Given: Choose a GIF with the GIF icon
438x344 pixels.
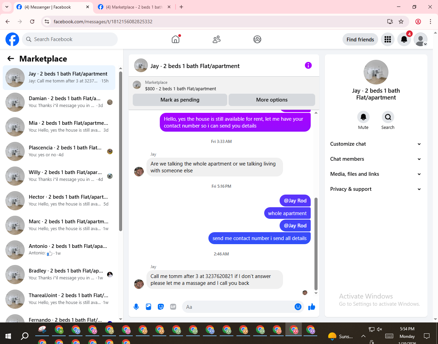Looking at the screenshot, I should tap(173, 307).
